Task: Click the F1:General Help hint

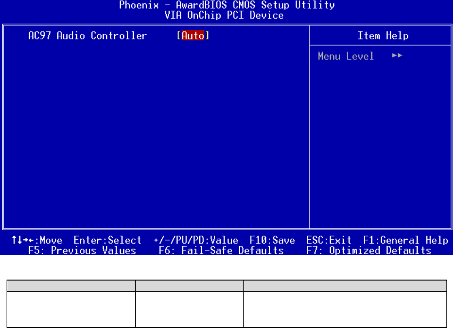Action: point(406,240)
